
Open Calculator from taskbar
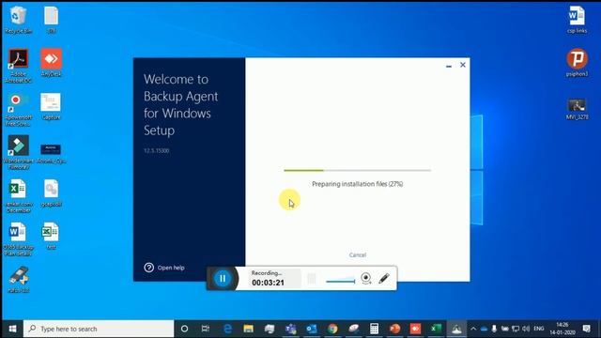coord(374,329)
